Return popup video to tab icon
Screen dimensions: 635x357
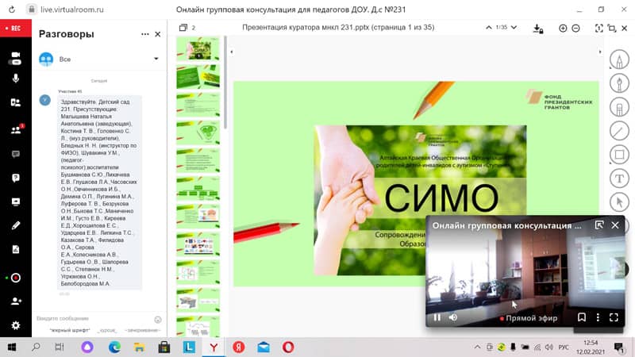tap(599, 225)
